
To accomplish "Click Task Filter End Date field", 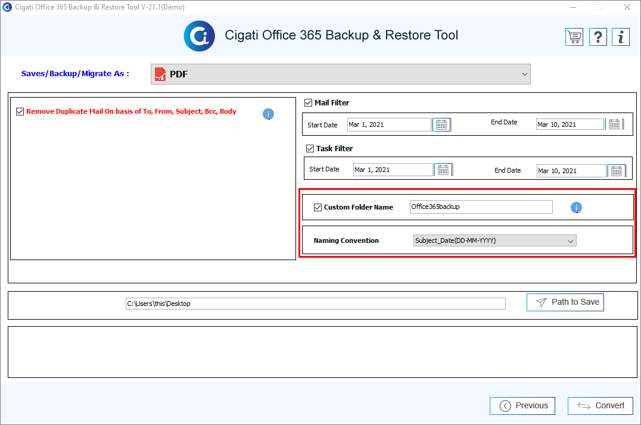I will [571, 171].
